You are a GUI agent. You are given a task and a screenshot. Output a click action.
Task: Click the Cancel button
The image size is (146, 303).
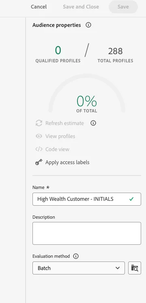(39, 7)
